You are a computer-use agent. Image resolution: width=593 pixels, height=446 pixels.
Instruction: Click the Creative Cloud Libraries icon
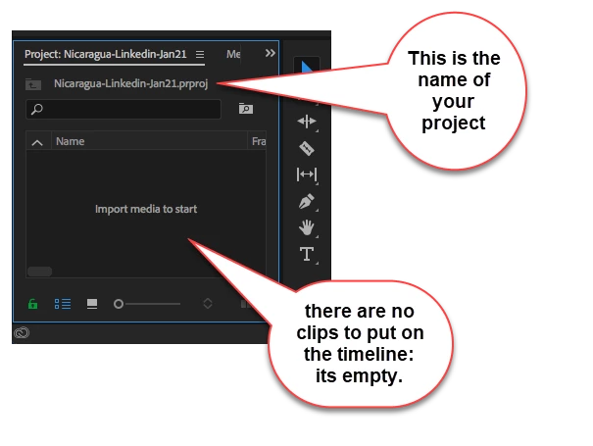click(22, 333)
